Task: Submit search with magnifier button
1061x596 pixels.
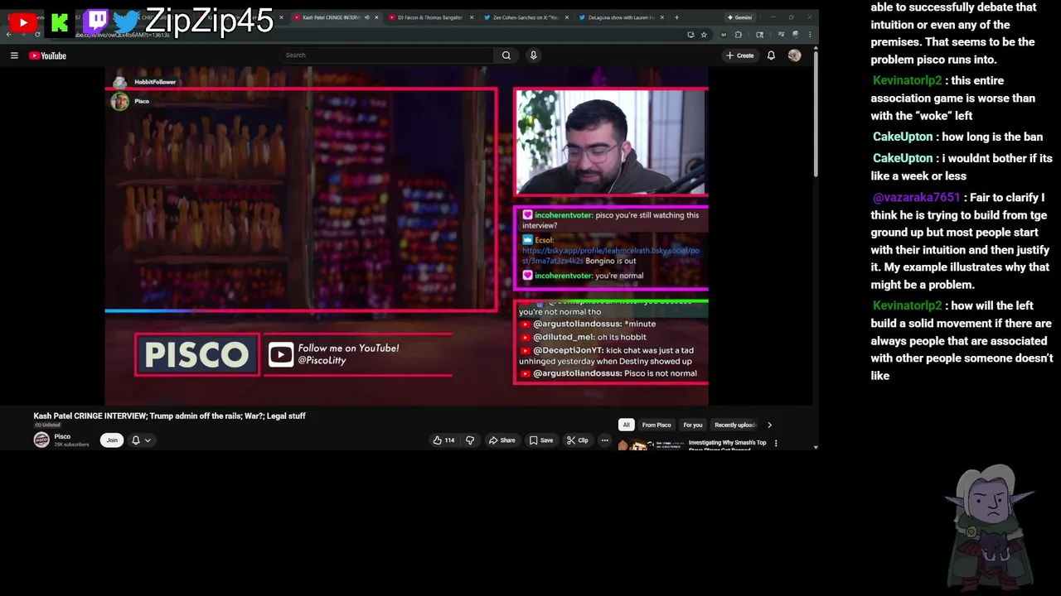Action: (x=506, y=55)
